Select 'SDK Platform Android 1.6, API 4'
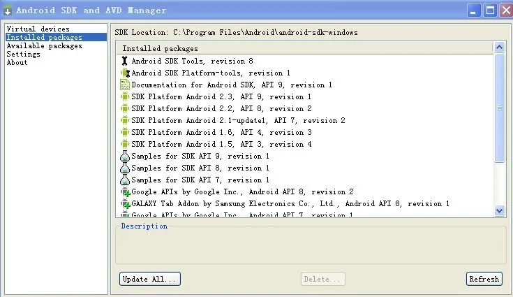513x297 pixels. click(x=221, y=132)
